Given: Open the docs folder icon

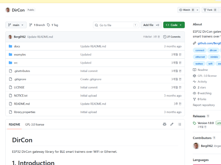Looking at the screenshot, I should (x=10, y=46).
